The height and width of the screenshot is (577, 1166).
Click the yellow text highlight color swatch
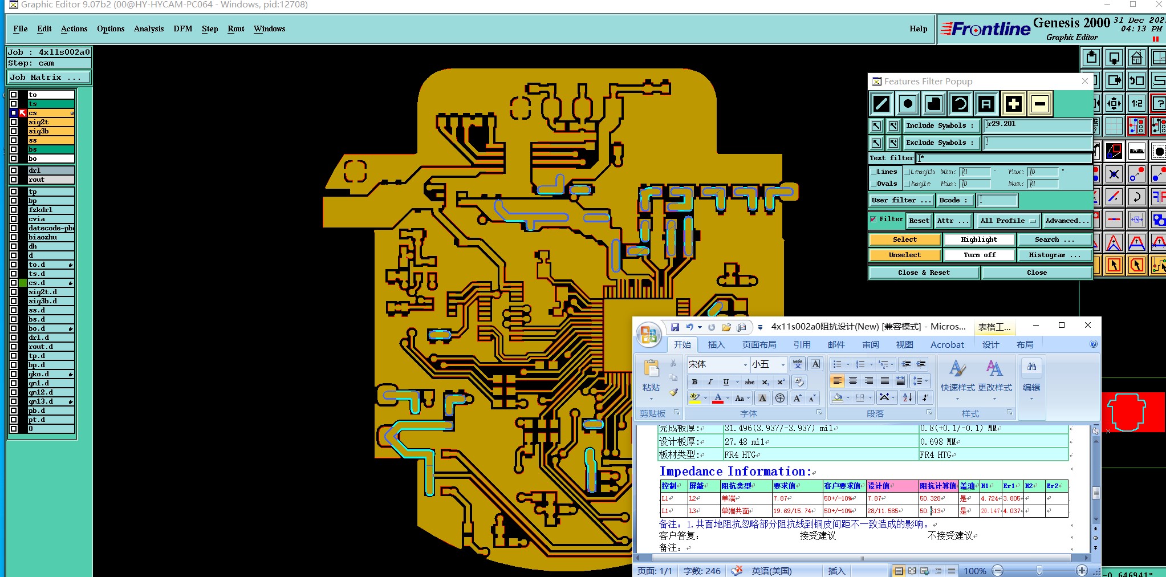coord(695,398)
